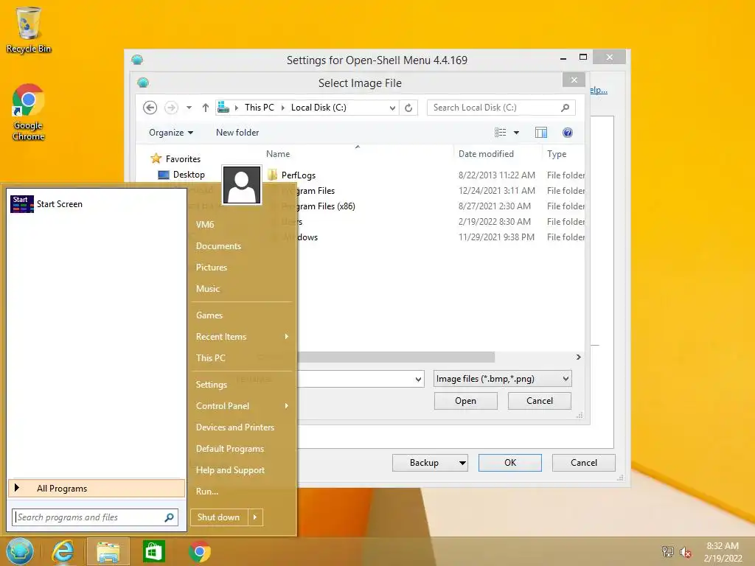Viewport: 755px width, 566px height.
Task: Open VM6 user folder in start menu
Action: pyautogui.click(x=205, y=225)
